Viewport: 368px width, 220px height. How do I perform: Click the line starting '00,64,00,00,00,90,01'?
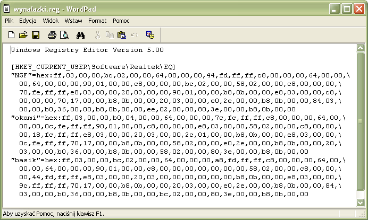click(180, 84)
